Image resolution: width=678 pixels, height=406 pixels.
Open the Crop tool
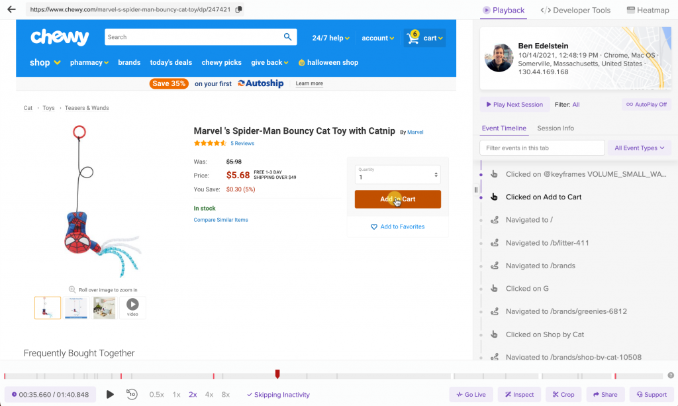563,394
